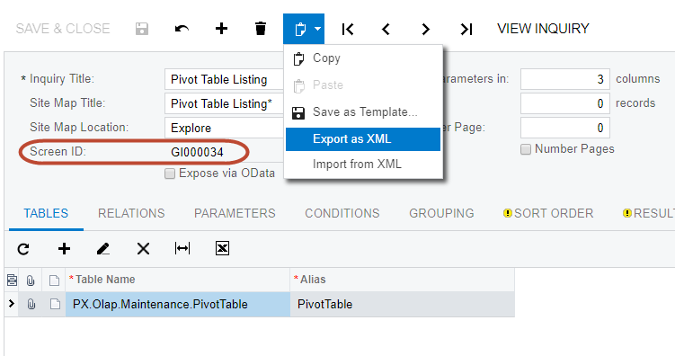Open the SORT ORDER tab
Image resolution: width=675 pixels, height=356 pixels.
click(x=548, y=214)
